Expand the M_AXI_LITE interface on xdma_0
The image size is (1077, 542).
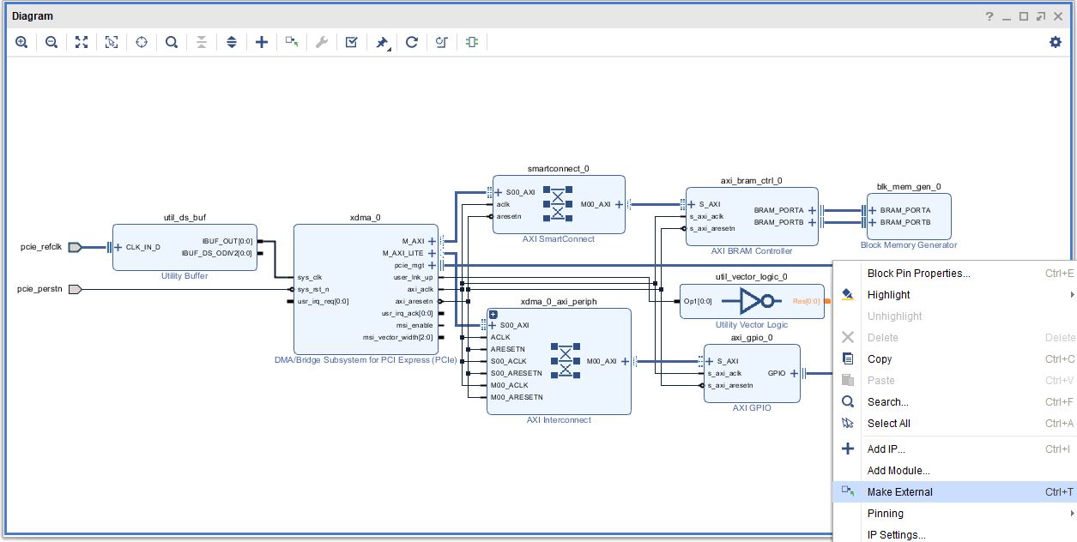click(x=433, y=254)
